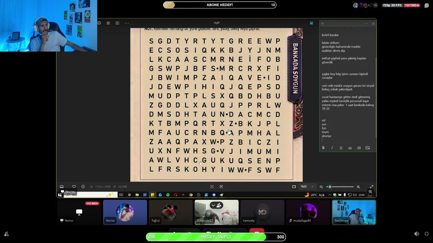Select the Yecroc participant tile with avatar
Image resolution: width=433 pixels, height=243 pixels.
coord(125,212)
